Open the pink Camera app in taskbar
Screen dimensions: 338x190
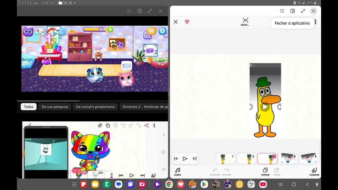142,184
